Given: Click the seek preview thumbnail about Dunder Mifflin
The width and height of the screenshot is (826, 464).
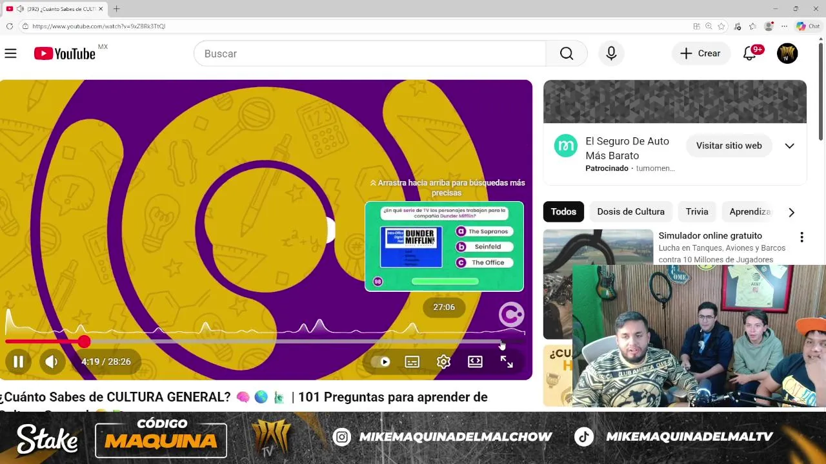Looking at the screenshot, I should [444, 246].
